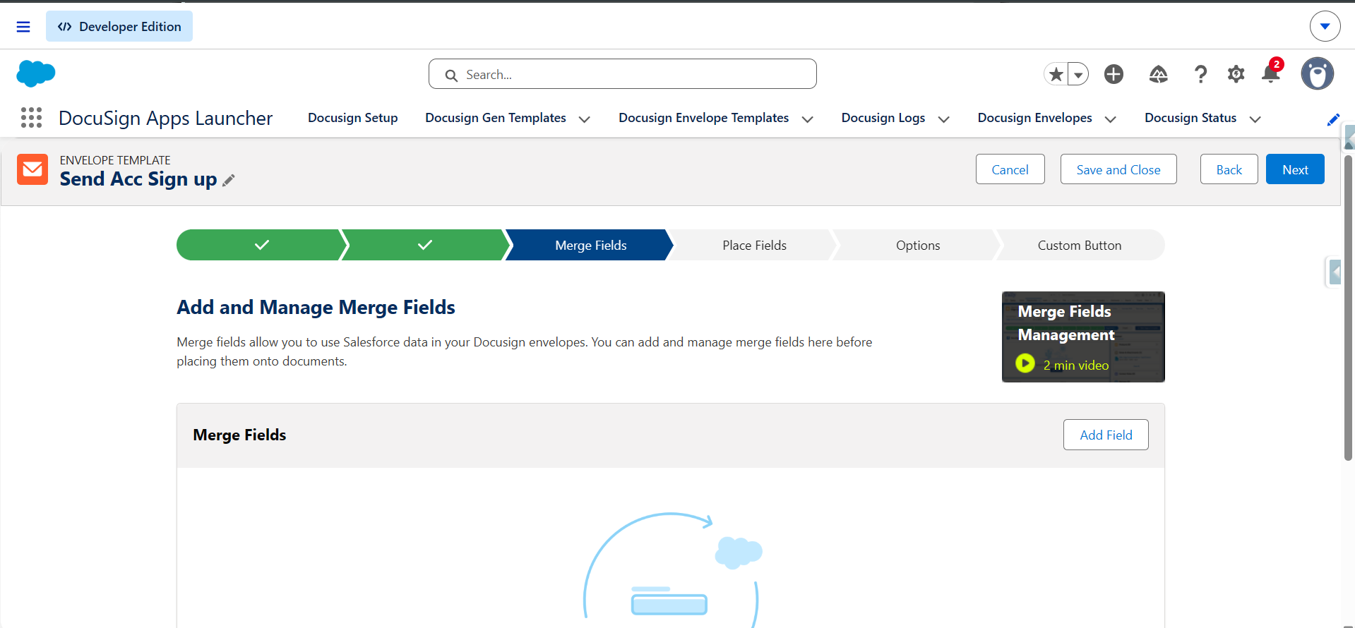Click the search magnifier icon
Viewport: 1355px width, 628px height.
(x=451, y=75)
